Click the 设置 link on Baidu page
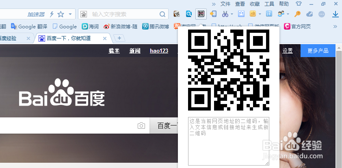The height and width of the screenshot is (168, 342). [x=288, y=51]
